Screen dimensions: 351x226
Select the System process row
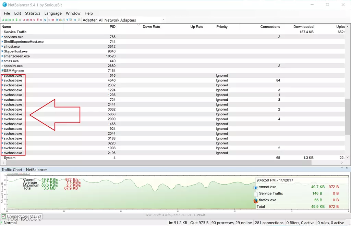click(172, 158)
